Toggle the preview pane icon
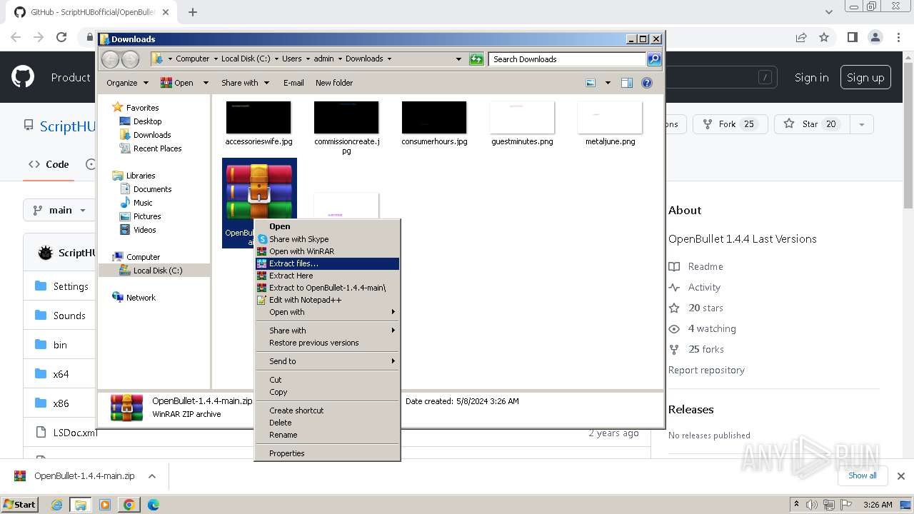This screenshot has height=514, width=914. click(x=627, y=83)
